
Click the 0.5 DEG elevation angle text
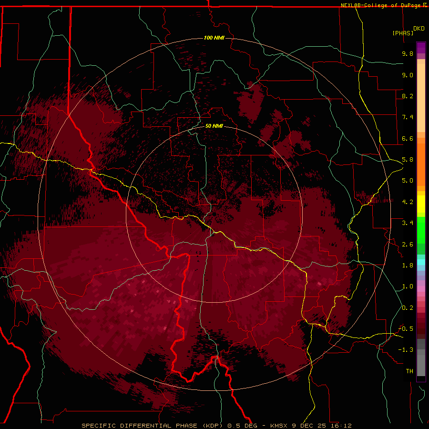(243, 426)
